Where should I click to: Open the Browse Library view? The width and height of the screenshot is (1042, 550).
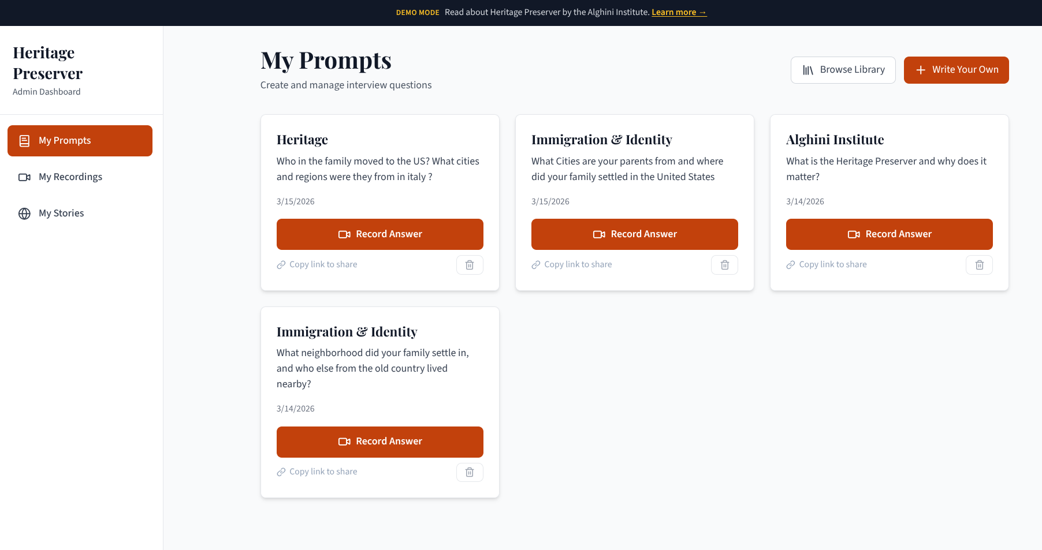[843, 69]
